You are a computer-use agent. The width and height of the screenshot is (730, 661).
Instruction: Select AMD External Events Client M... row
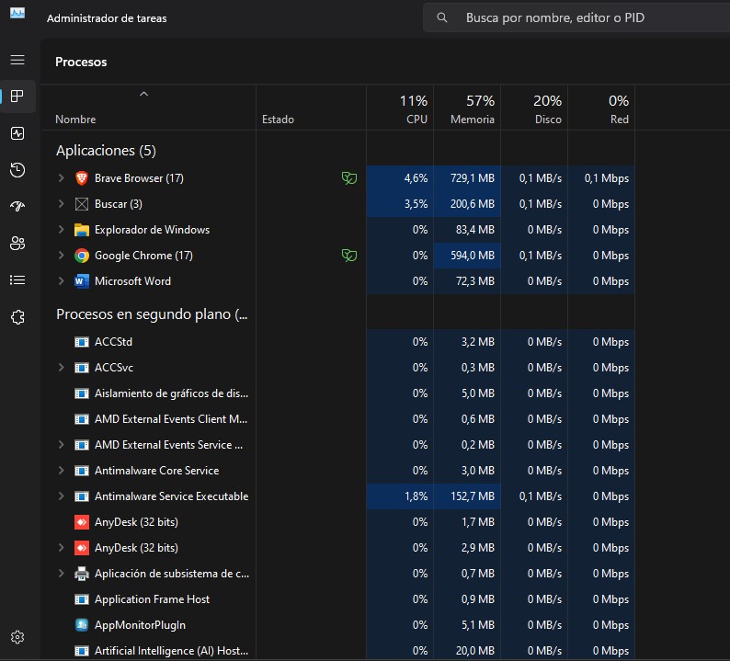(338, 419)
